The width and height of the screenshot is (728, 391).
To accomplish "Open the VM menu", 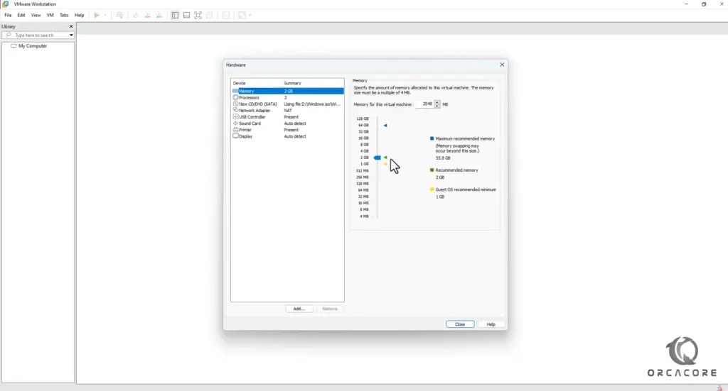I will pyautogui.click(x=50, y=16).
